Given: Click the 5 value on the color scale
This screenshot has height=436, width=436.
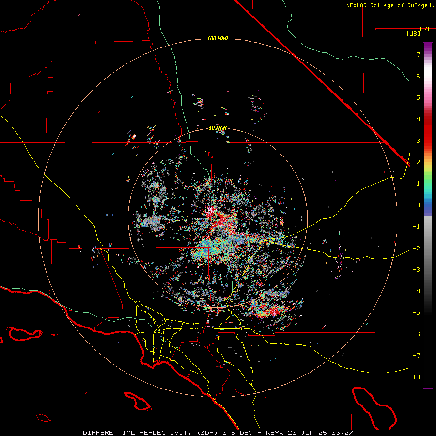Looking at the screenshot, I should point(418,97).
